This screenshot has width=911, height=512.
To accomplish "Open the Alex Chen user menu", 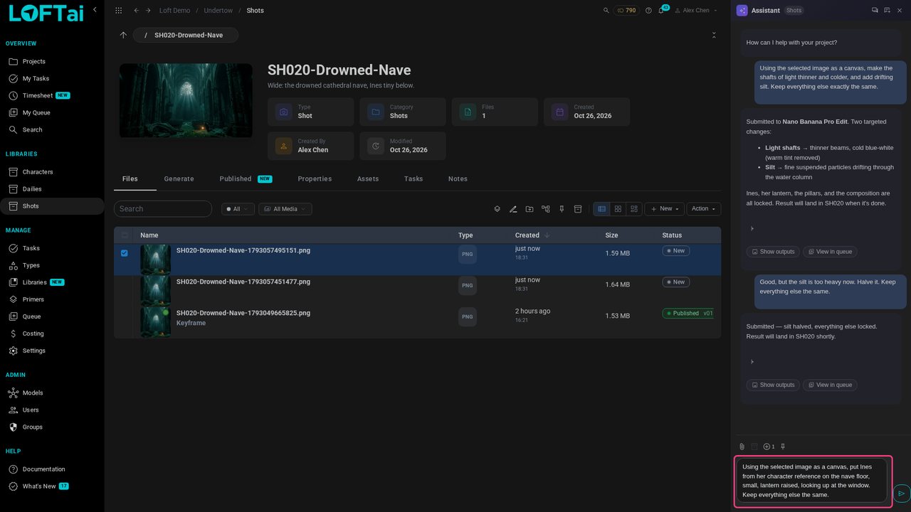I will pyautogui.click(x=696, y=11).
